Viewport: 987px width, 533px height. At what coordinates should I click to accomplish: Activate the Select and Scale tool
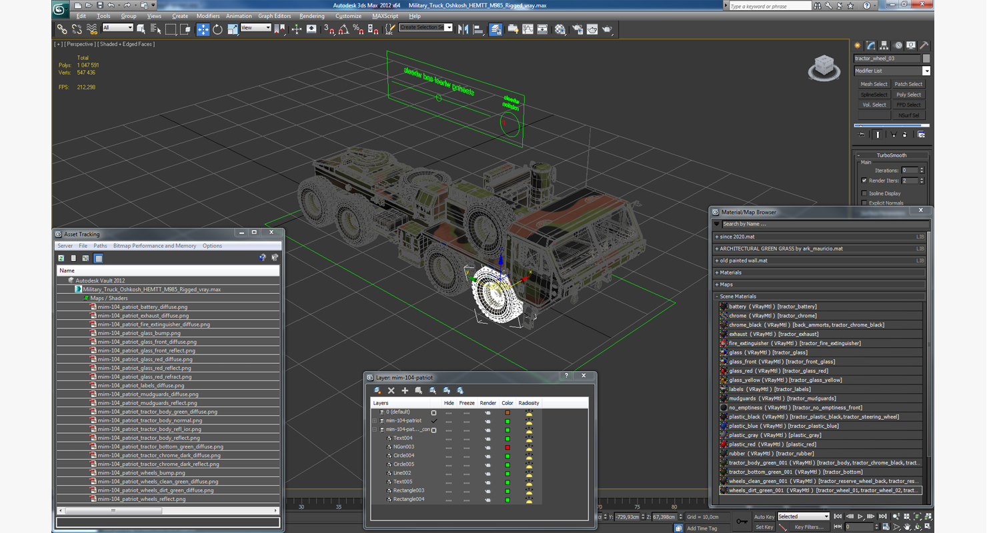click(232, 29)
